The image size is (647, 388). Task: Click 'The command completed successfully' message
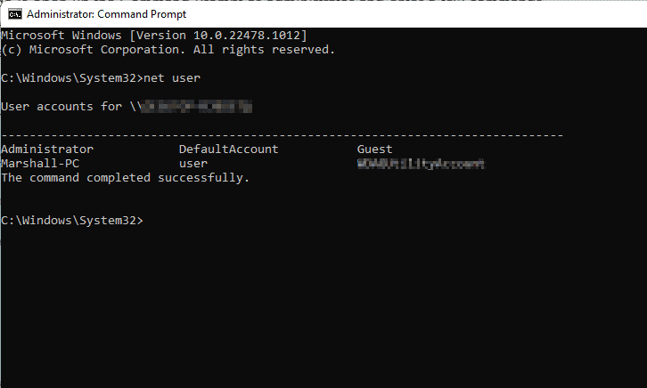point(126,178)
